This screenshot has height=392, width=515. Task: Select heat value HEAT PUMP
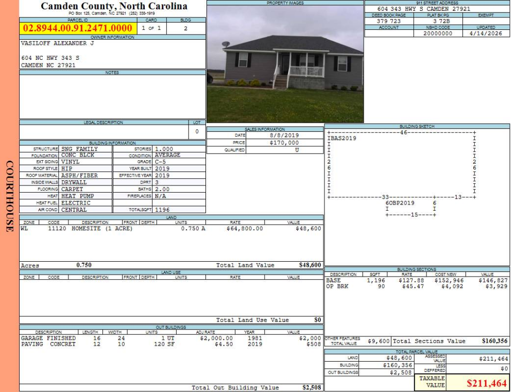point(78,196)
